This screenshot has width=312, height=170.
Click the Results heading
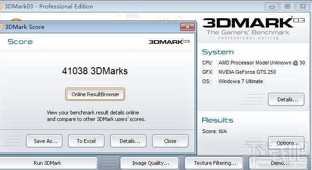pyautogui.click(x=218, y=120)
